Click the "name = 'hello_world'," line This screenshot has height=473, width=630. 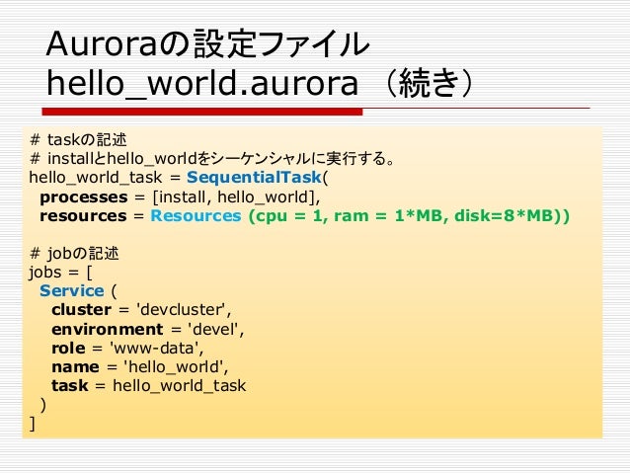140,367
